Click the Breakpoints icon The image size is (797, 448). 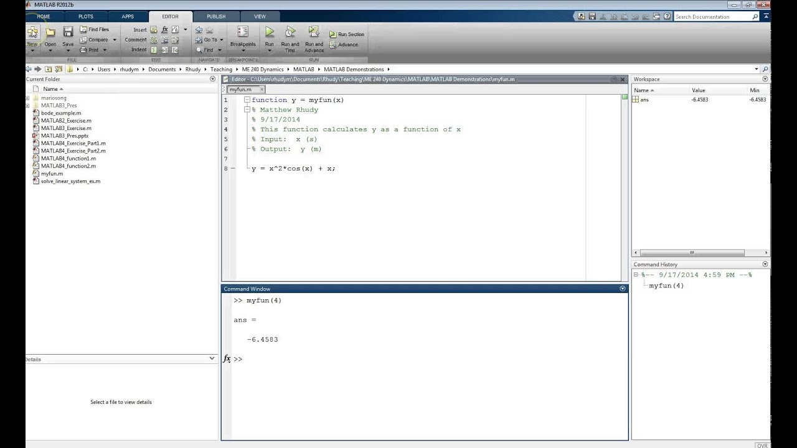(x=243, y=31)
